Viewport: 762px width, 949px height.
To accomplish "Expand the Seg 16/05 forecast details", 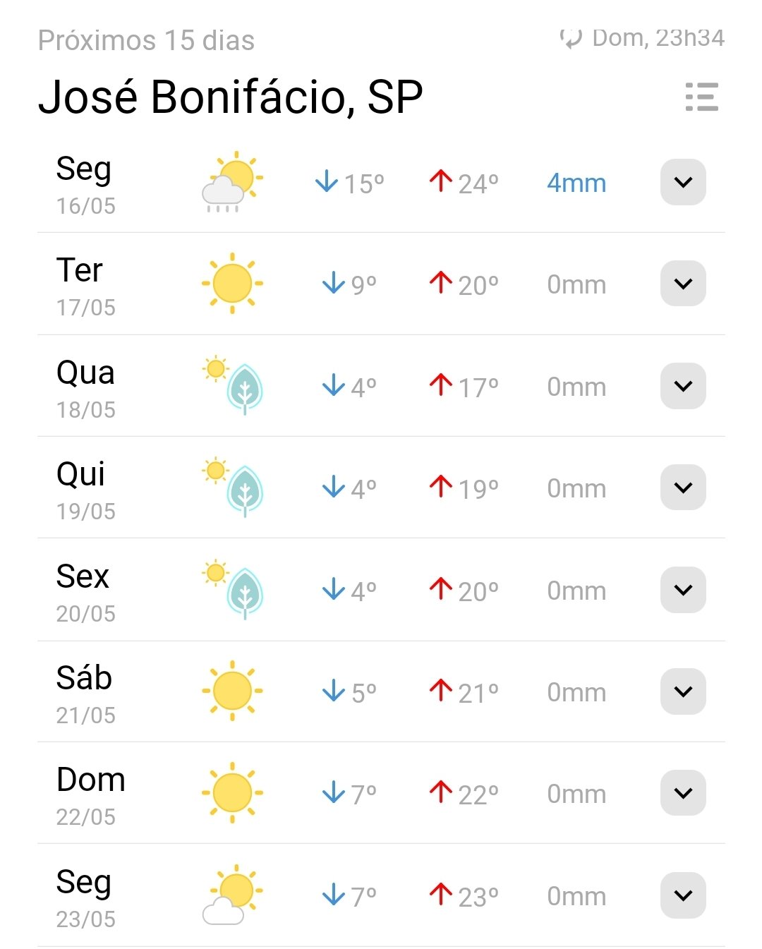I will pos(683,182).
